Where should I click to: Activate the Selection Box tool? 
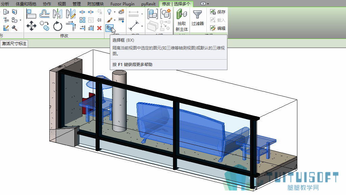tap(110, 28)
